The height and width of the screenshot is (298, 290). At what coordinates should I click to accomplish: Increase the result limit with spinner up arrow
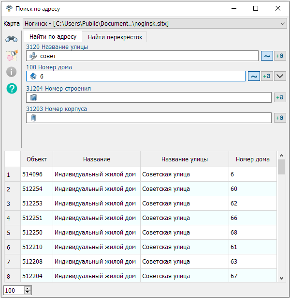pyautogui.click(x=28, y=288)
